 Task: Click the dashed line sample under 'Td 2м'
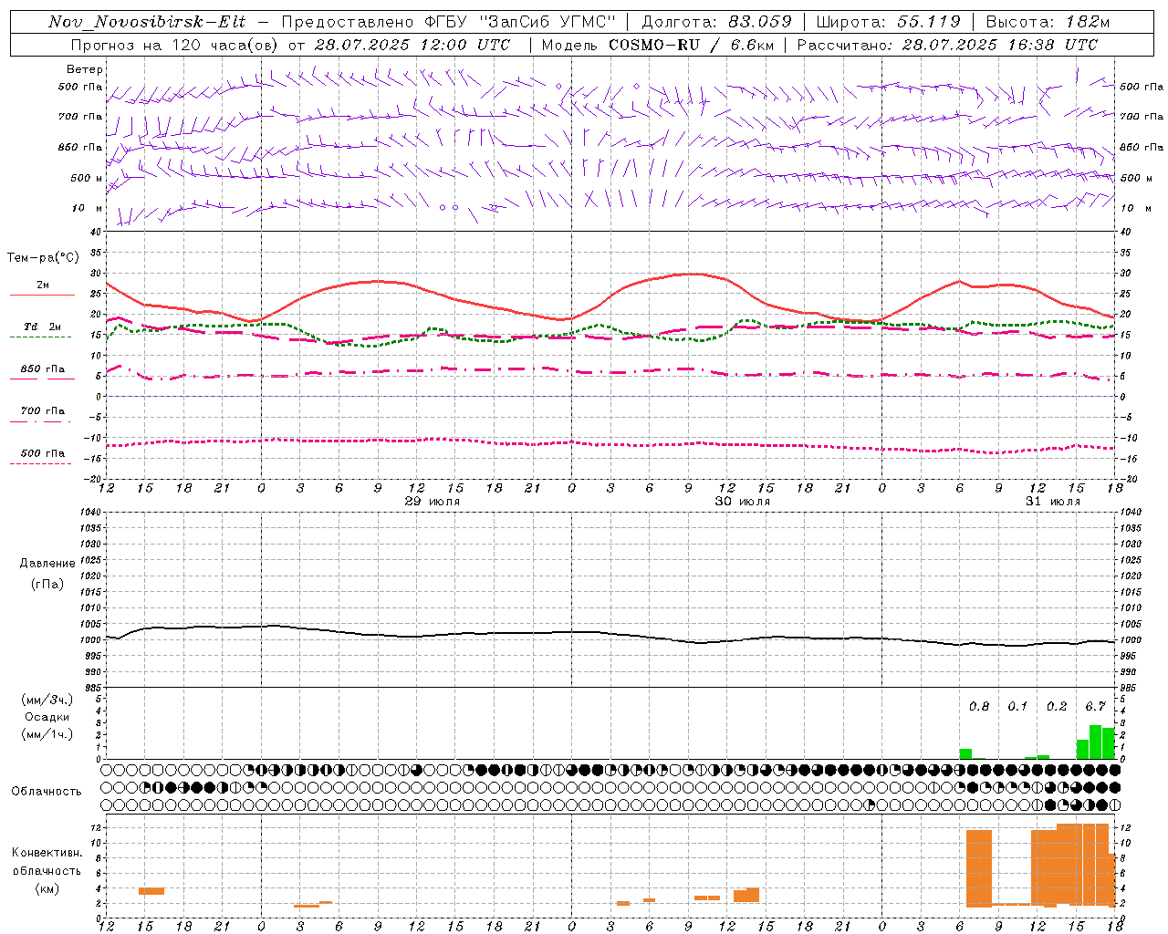[41, 337]
